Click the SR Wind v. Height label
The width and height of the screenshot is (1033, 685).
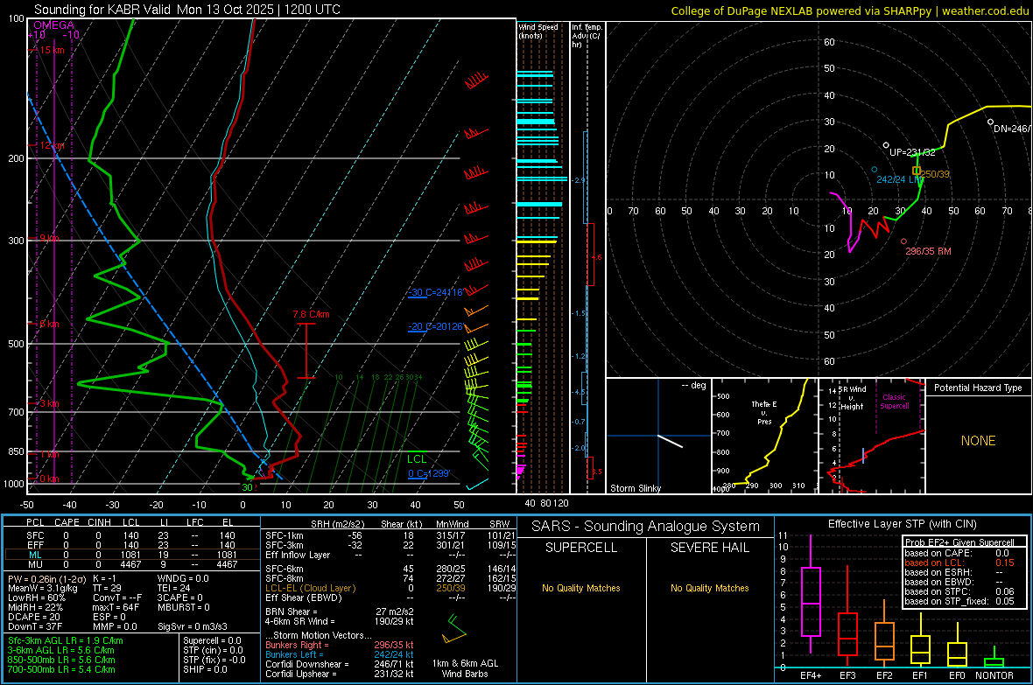coord(852,398)
